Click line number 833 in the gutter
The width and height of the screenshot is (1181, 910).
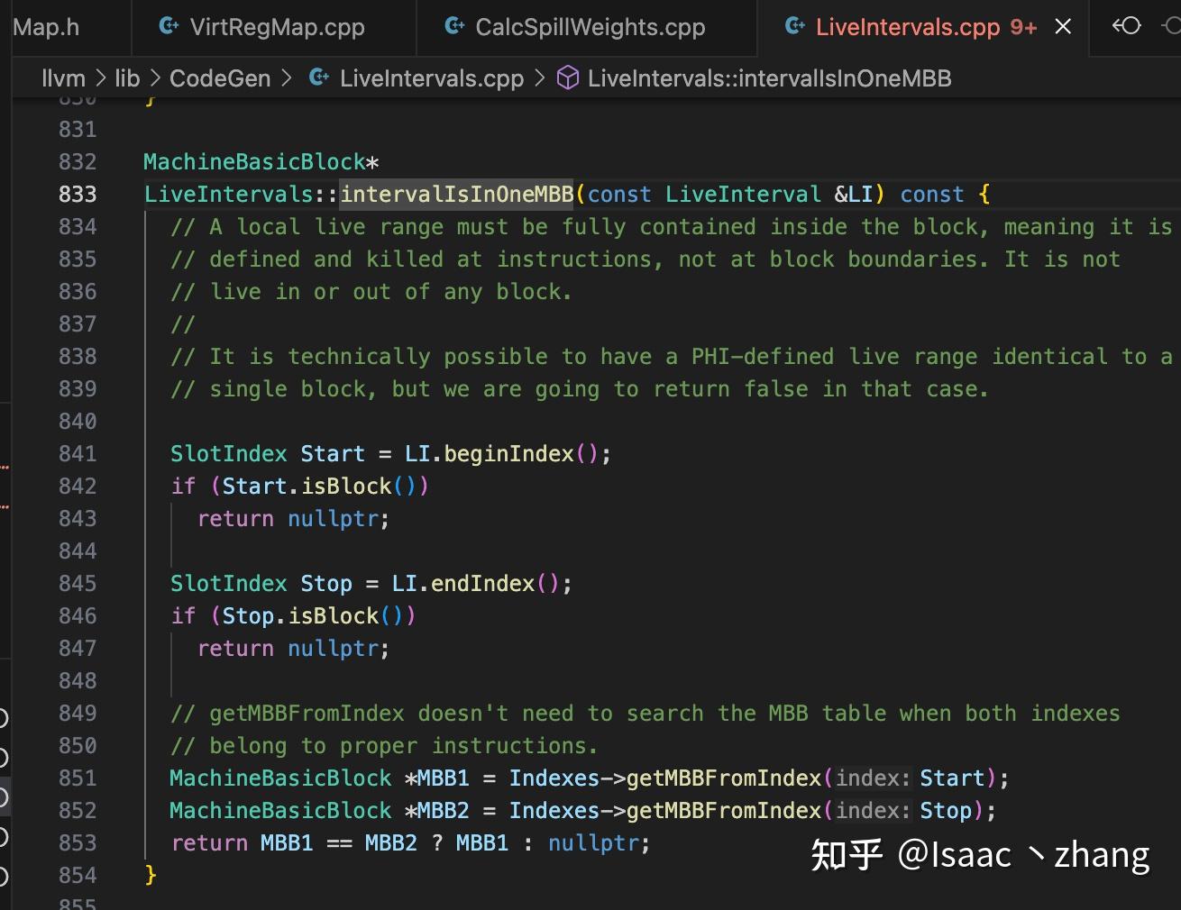78,195
